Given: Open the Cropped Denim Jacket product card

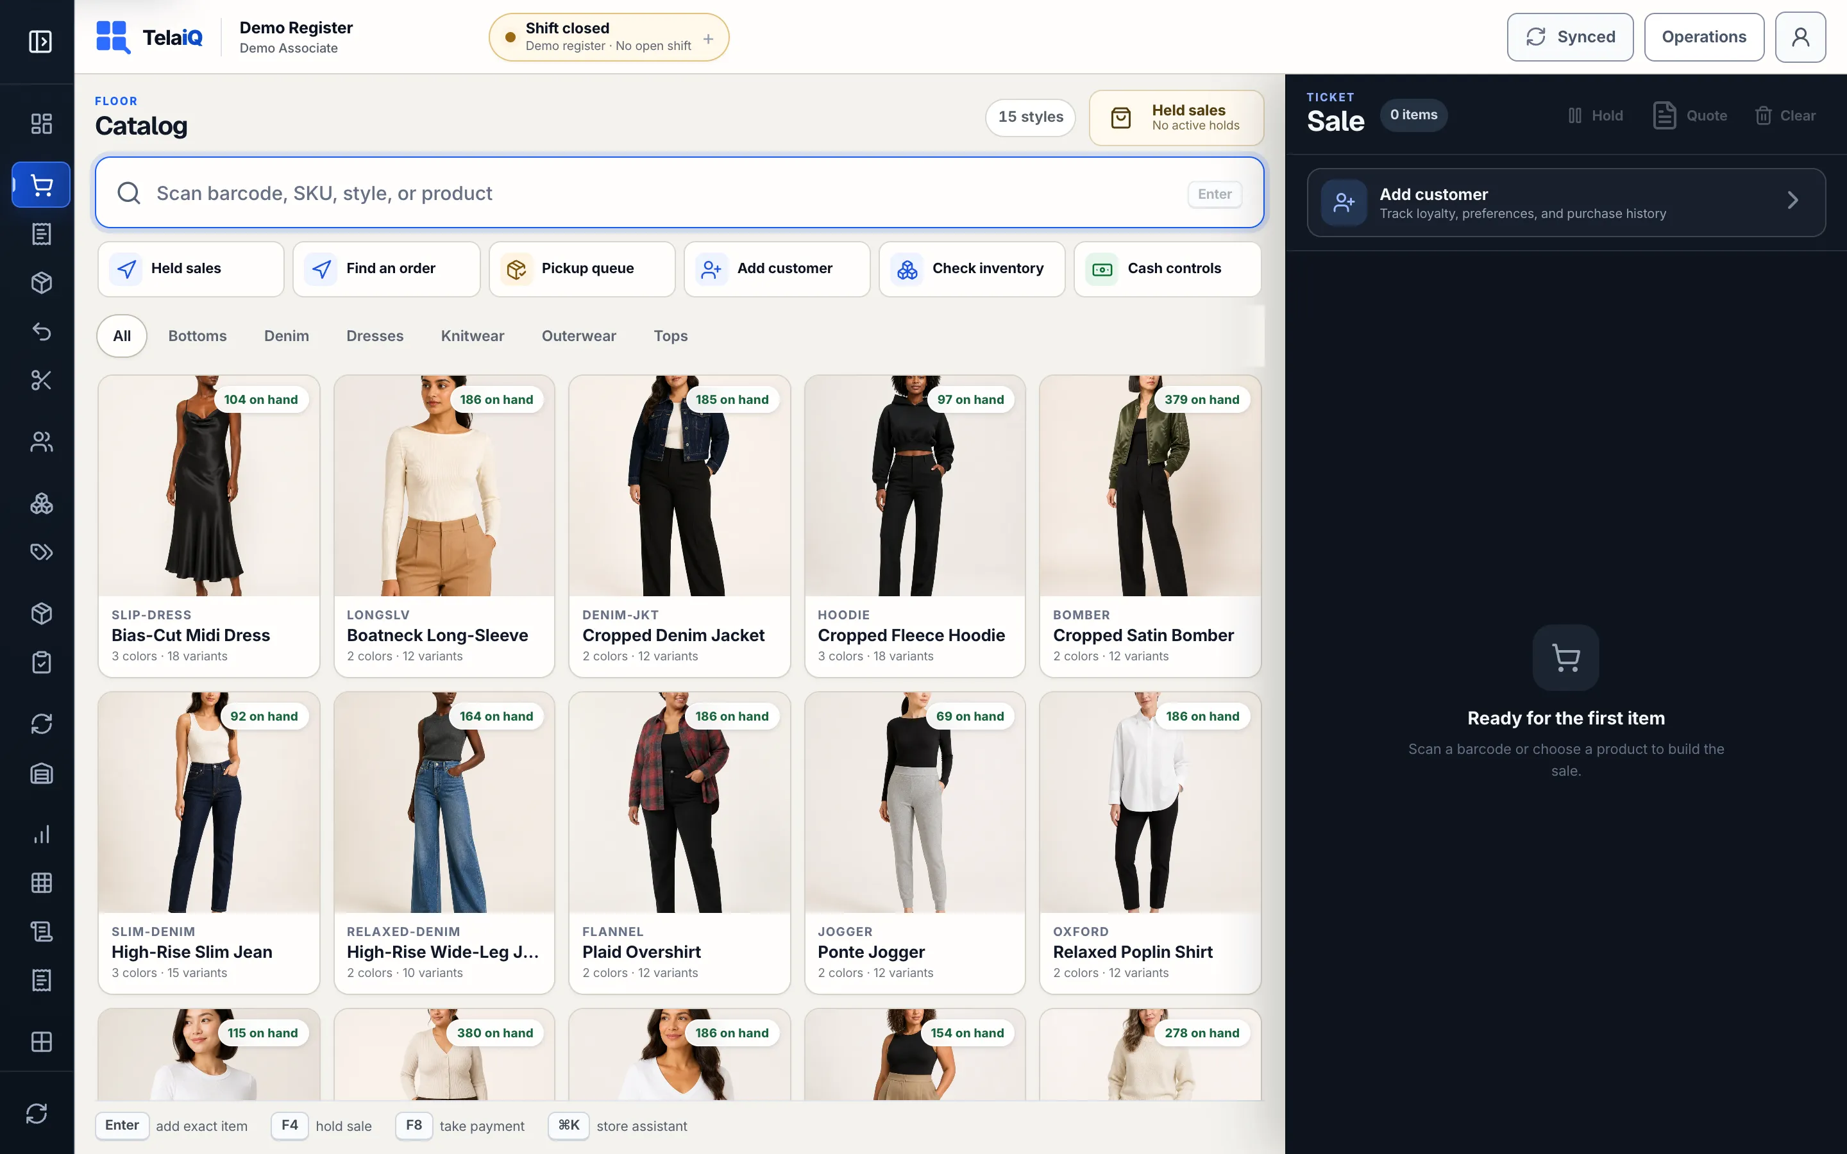Looking at the screenshot, I should [679, 526].
